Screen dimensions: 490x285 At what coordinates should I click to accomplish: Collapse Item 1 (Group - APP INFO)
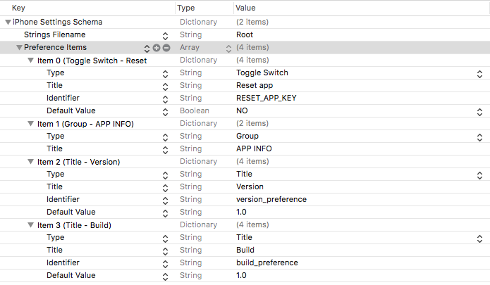(30, 124)
